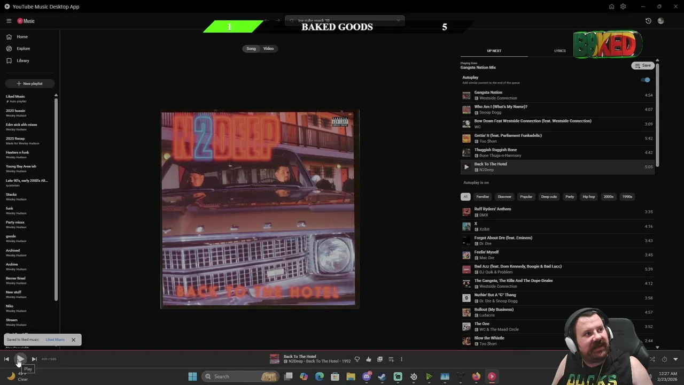Image resolution: width=684 pixels, height=385 pixels.
Task: Open the three-dot more options menu
Action: click(401, 359)
